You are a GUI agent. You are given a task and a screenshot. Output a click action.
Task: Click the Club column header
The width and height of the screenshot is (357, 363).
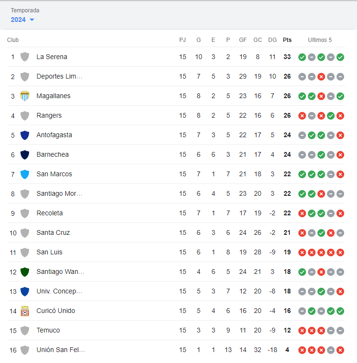(x=13, y=40)
